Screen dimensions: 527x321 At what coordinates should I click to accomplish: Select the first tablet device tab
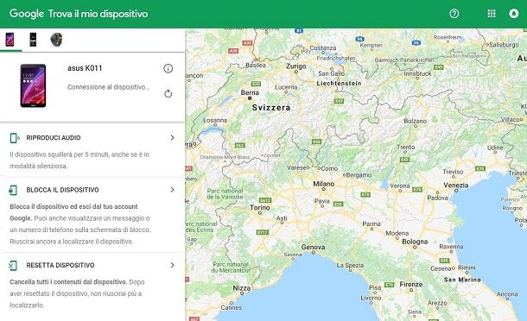click(10, 40)
